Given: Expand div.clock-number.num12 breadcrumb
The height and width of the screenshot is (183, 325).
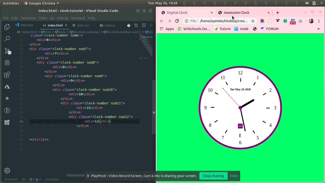Looking at the screenshot, I should [122, 32].
